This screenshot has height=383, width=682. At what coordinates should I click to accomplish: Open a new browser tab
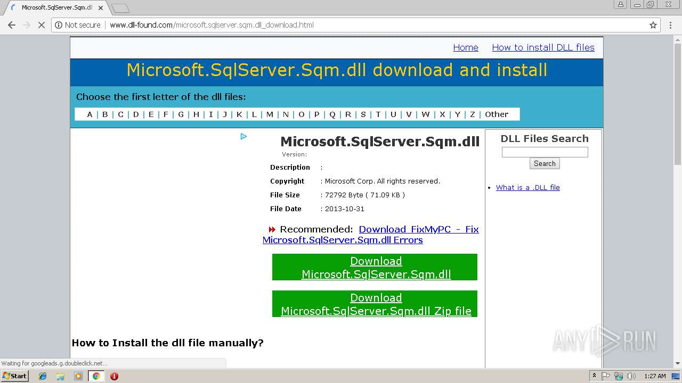click(120, 8)
